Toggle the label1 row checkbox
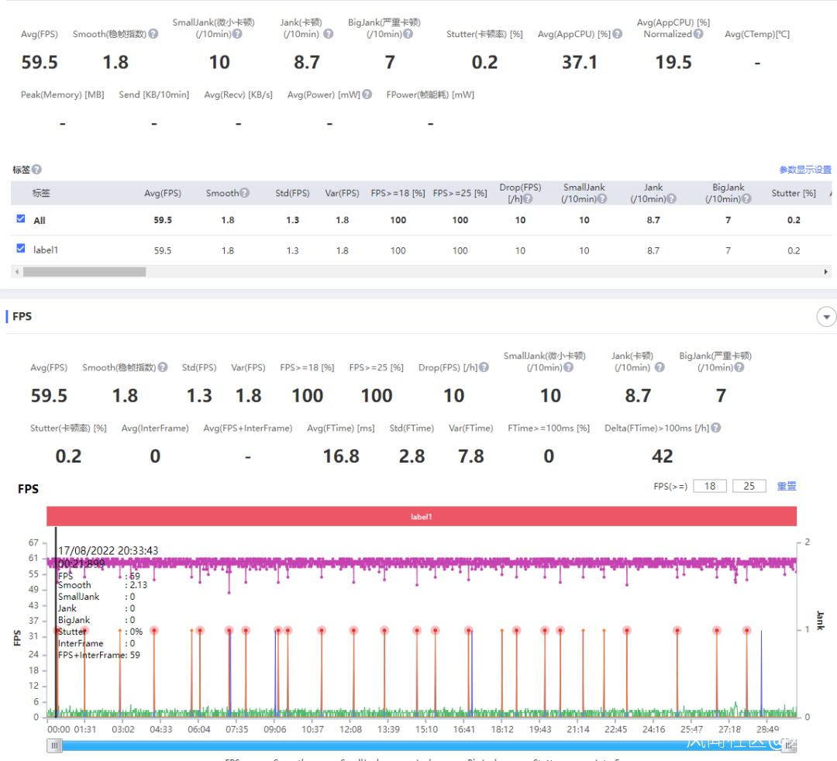Viewport: 837px width, 761px height. (x=21, y=249)
